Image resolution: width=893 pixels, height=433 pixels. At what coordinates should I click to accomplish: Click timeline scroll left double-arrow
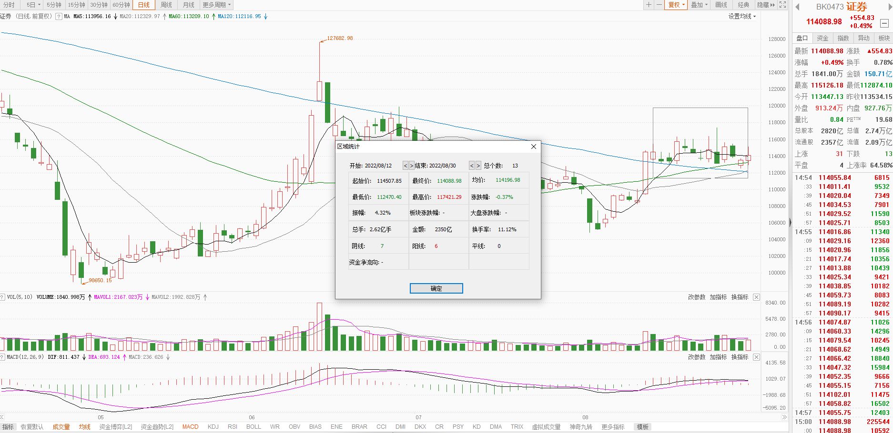pos(2,417)
